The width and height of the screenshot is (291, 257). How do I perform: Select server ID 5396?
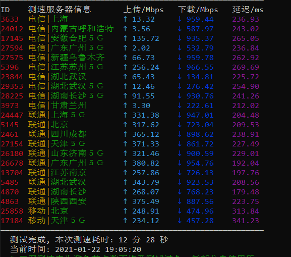(10, 67)
